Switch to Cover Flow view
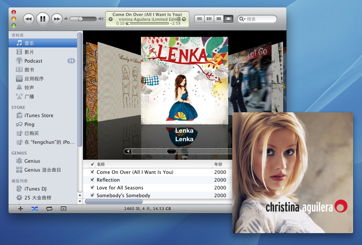 pos(229,19)
